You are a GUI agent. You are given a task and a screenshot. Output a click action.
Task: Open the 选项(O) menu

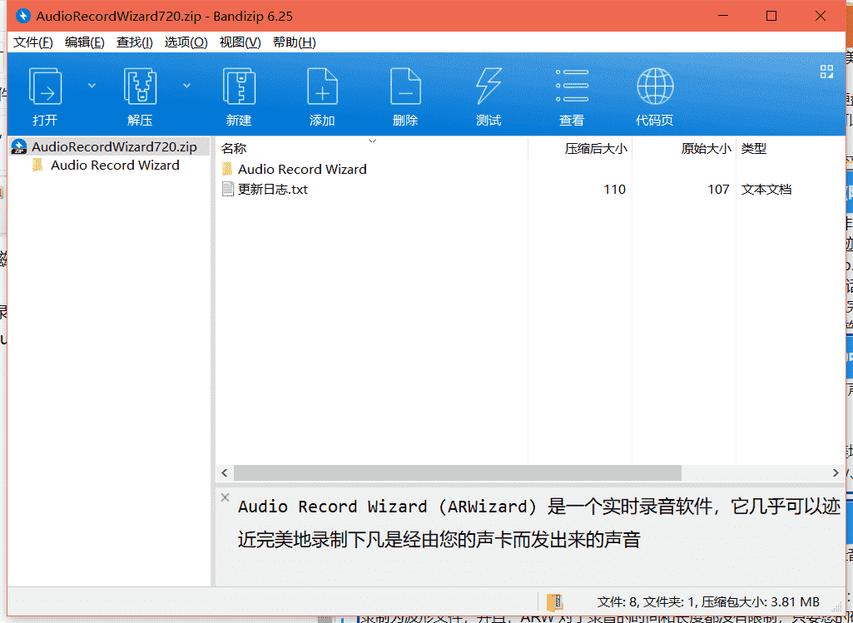[x=186, y=42]
